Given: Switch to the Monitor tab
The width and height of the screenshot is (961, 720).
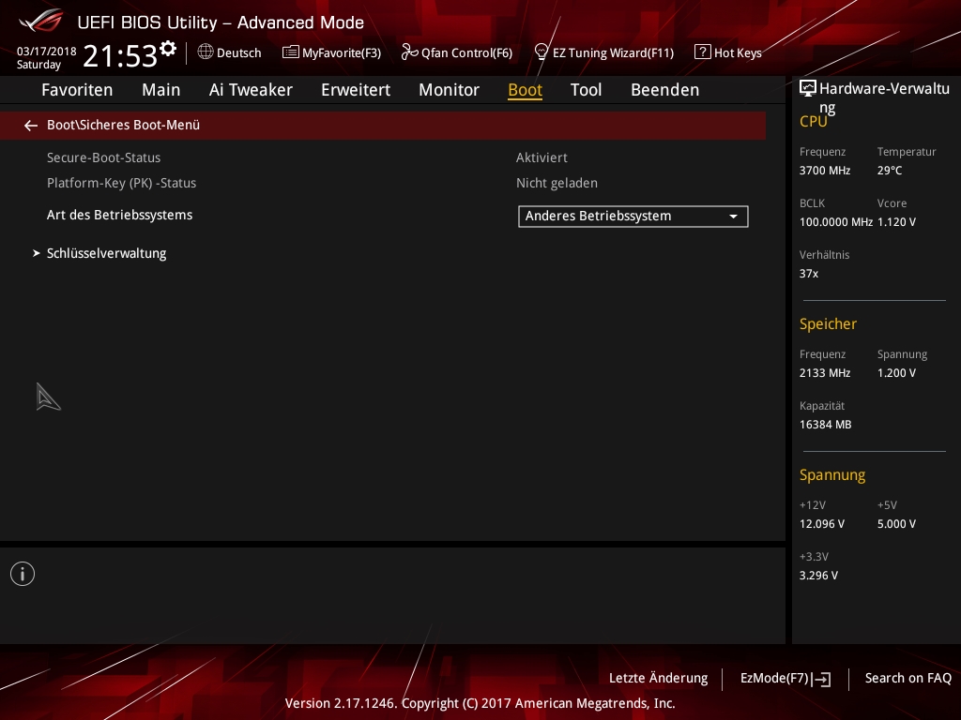Looking at the screenshot, I should [450, 90].
